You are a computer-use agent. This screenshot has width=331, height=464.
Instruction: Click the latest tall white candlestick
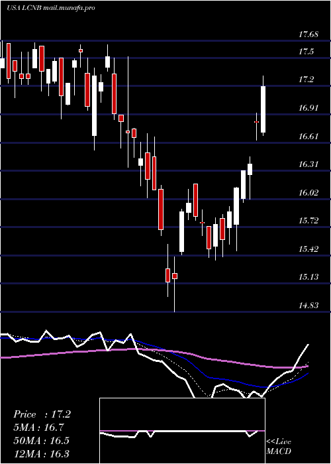(263, 109)
